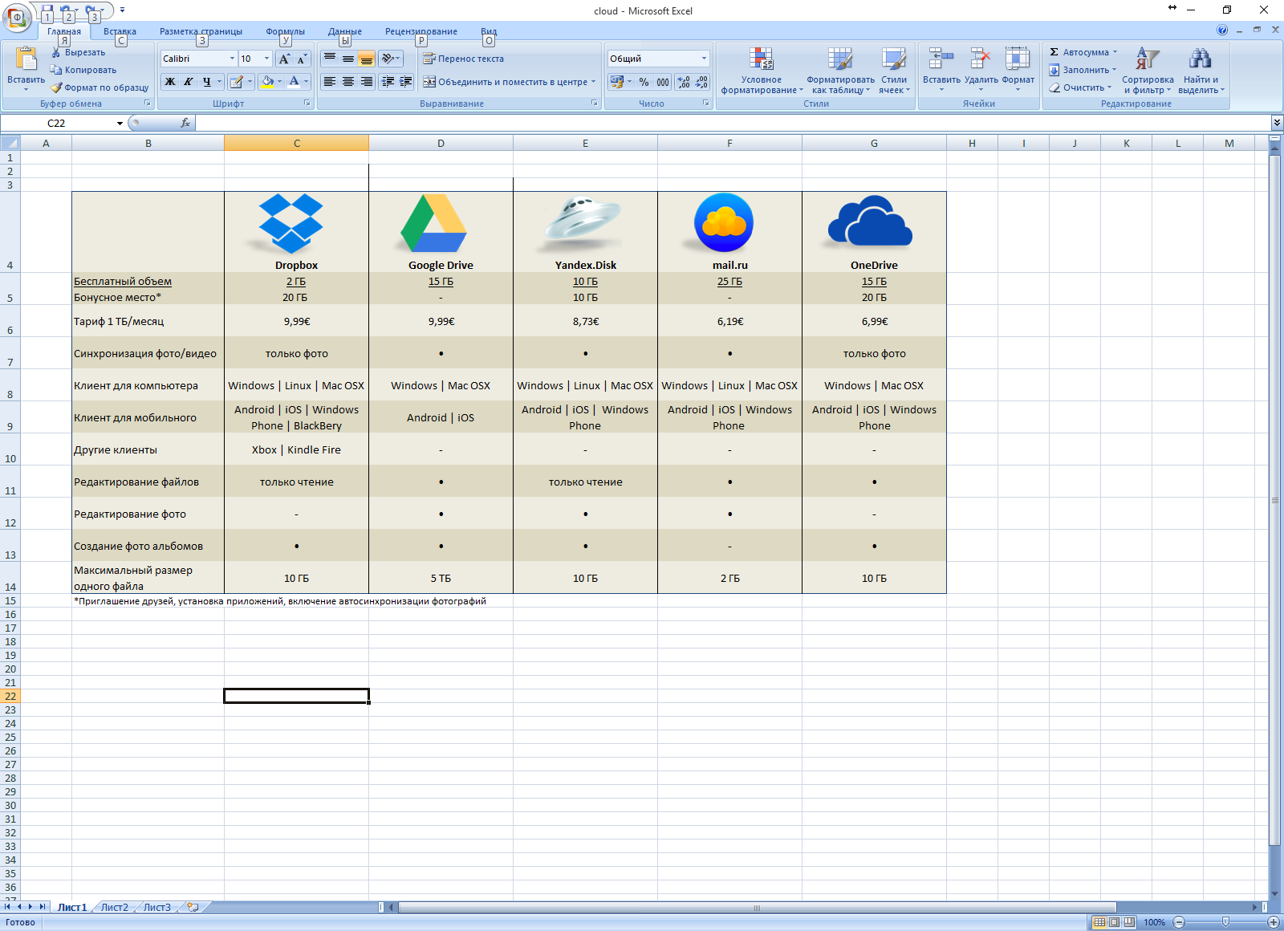This screenshot has width=1284, height=931.
Task: Increase the decimal places
Action: (683, 82)
